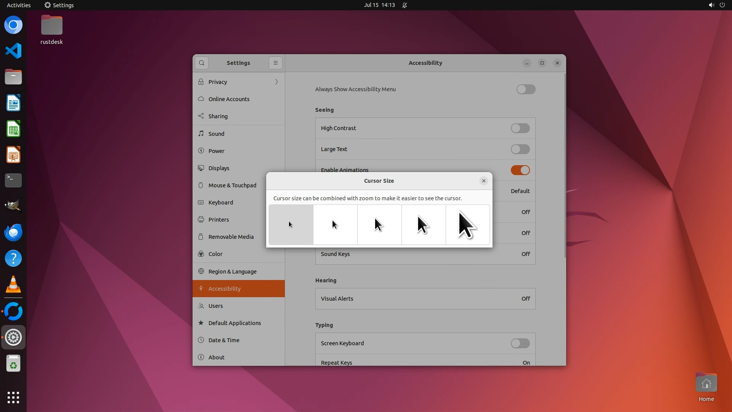Viewport: 732px width, 412px height.
Task: Pick the medium middle cursor size
Action: click(x=379, y=225)
